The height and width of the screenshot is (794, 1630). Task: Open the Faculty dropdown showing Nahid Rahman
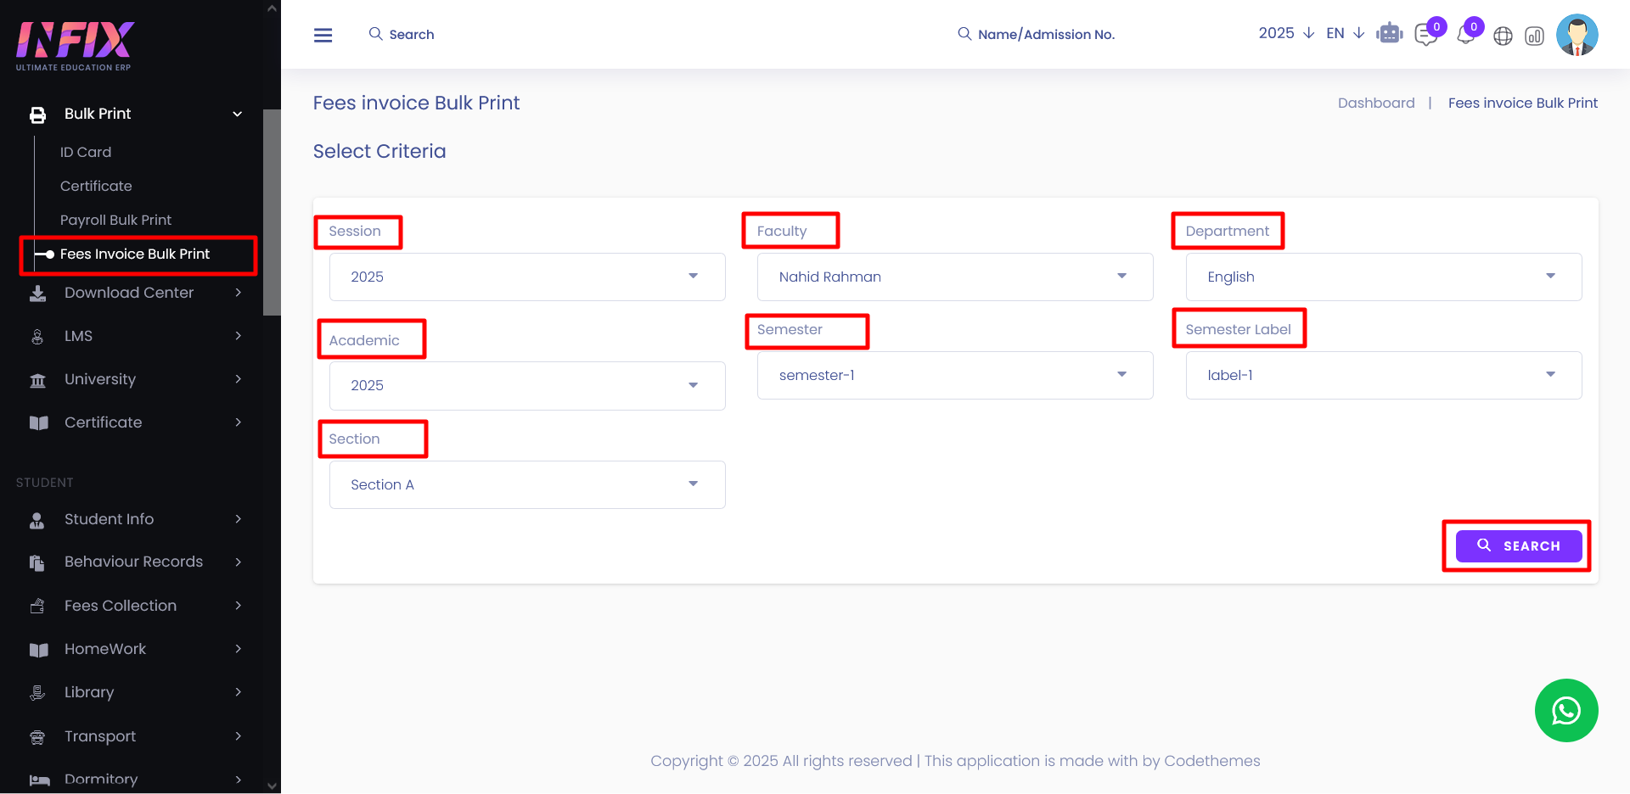954,277
